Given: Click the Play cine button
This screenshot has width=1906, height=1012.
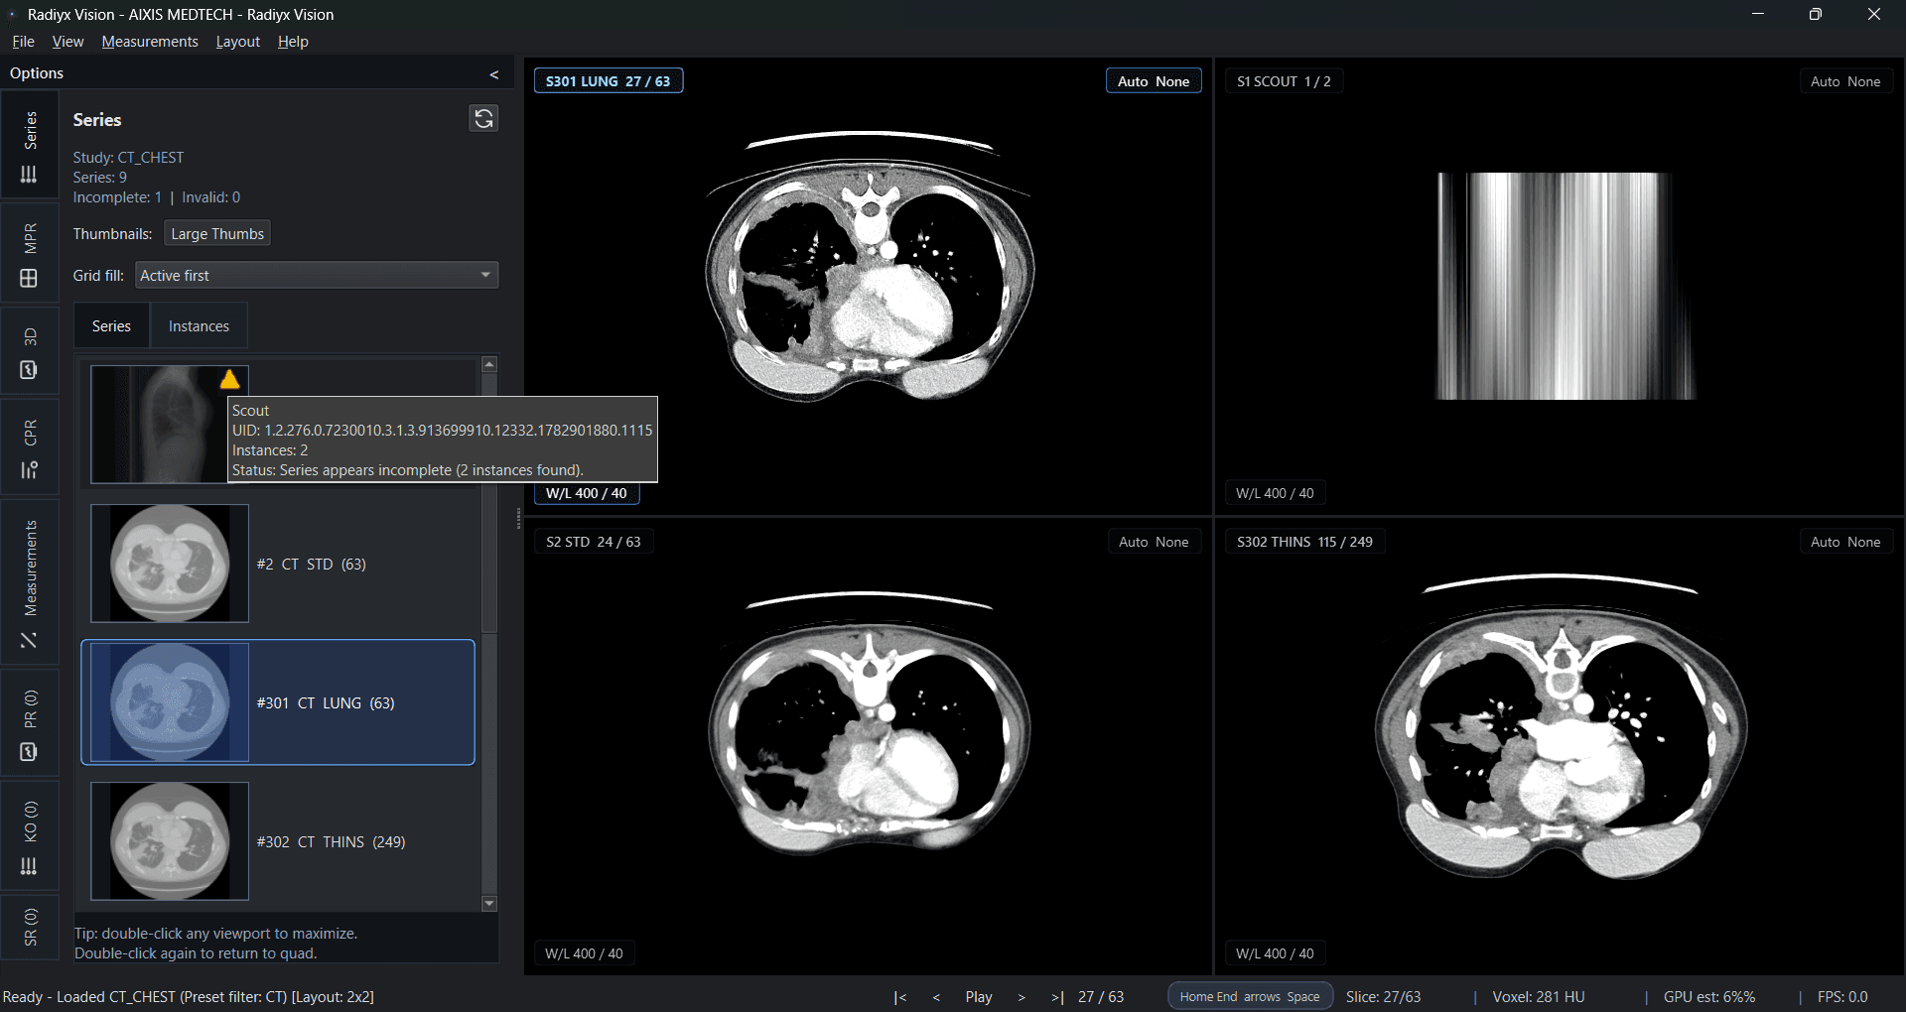Looking at the screenshot, I should (x=979, y=997).
